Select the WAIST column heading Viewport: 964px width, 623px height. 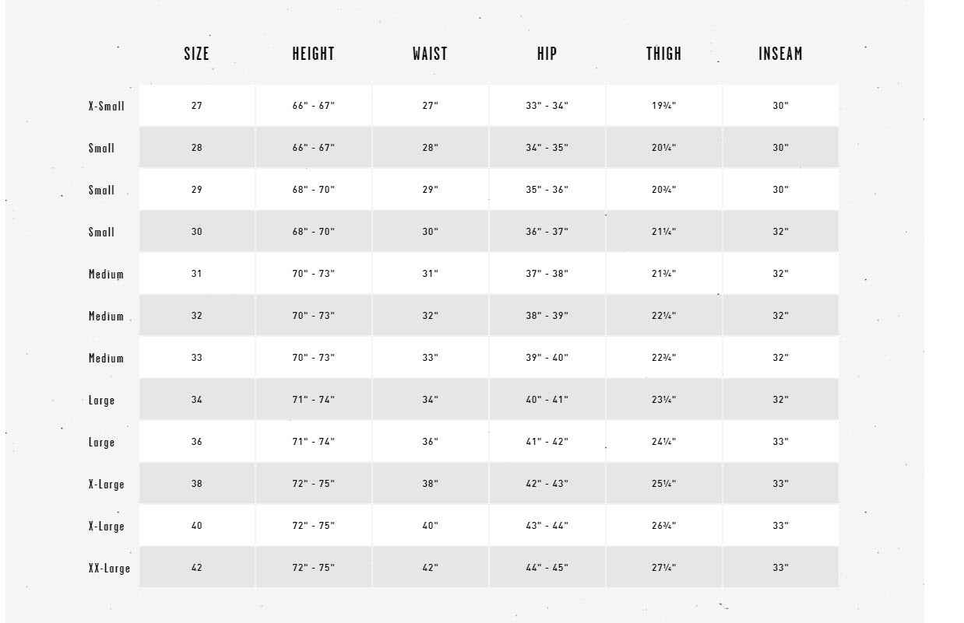click(430, 54)
